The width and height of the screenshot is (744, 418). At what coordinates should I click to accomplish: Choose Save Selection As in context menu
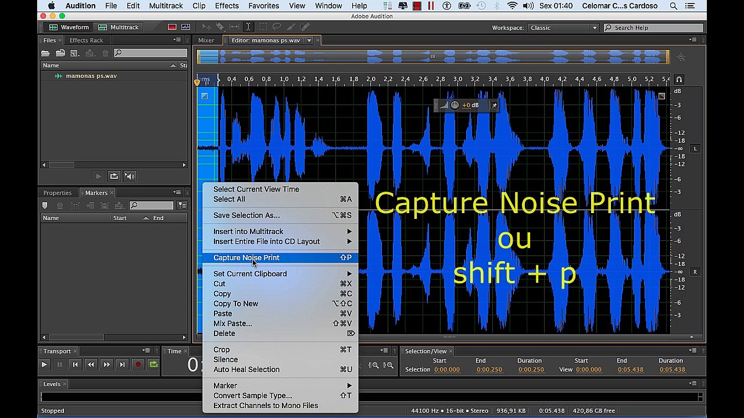pos(280,215)
